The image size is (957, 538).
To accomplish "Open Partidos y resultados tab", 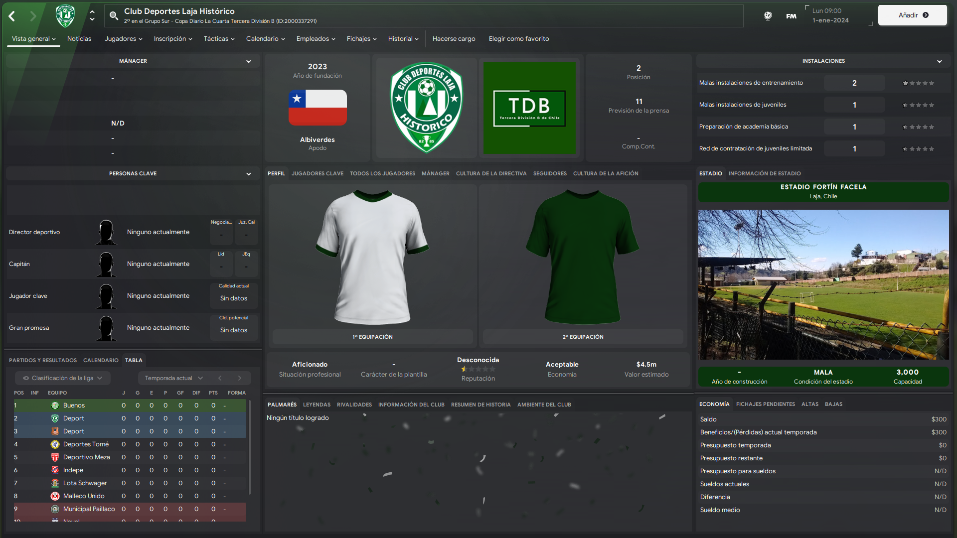I will [43, 360].
